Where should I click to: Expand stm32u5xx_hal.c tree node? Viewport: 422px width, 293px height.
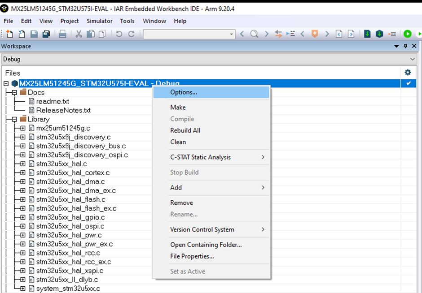coord(23,164)
